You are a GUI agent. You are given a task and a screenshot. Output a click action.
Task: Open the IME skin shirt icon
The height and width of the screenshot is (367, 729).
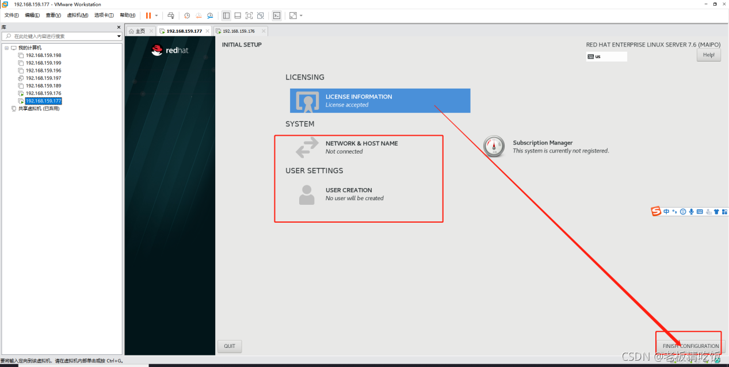716,212
